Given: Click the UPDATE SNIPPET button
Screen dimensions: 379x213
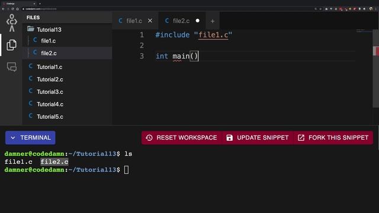Looking at the screenshot, I should tap(258, 138).
